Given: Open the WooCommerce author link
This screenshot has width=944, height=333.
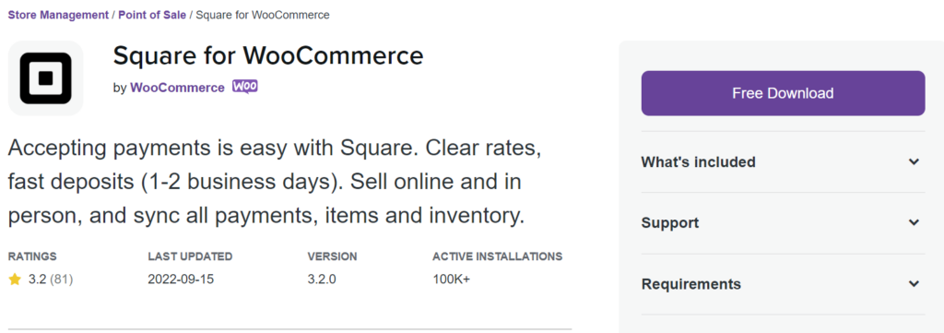Looking at the screenshot, I should point(177,88).
